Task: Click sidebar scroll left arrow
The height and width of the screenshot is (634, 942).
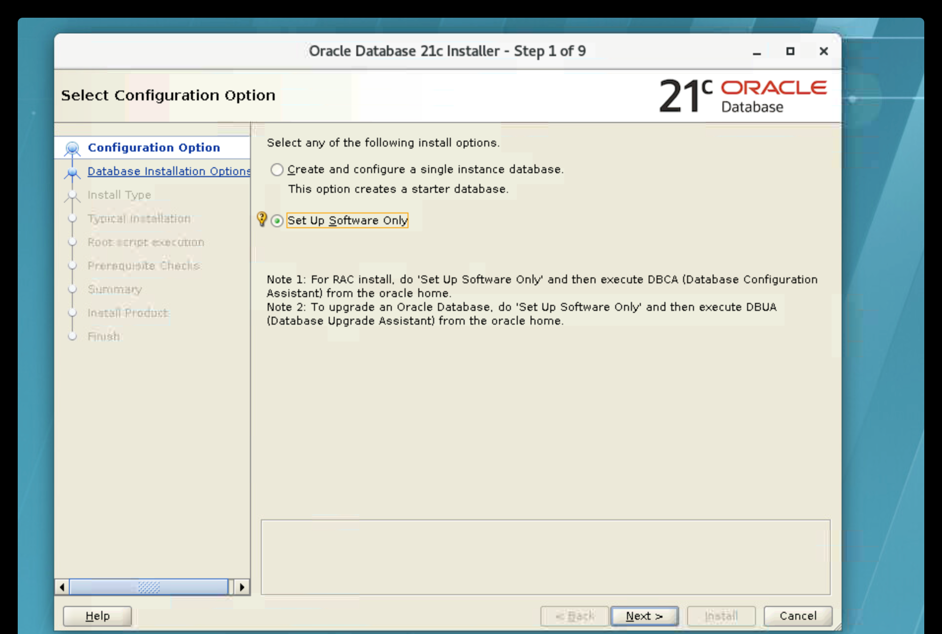Action: coord(62,587)
